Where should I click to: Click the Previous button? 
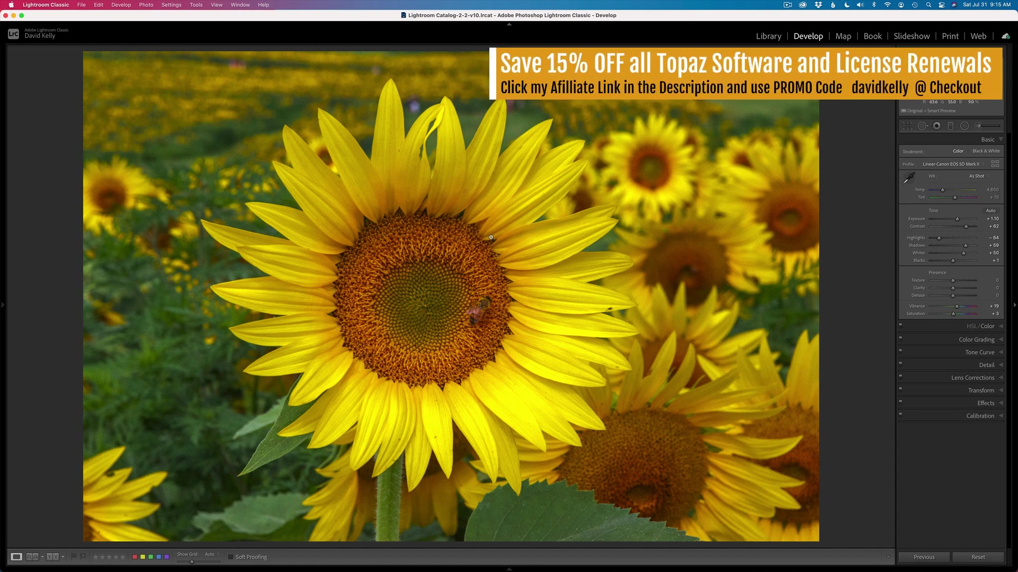(924, 557)
